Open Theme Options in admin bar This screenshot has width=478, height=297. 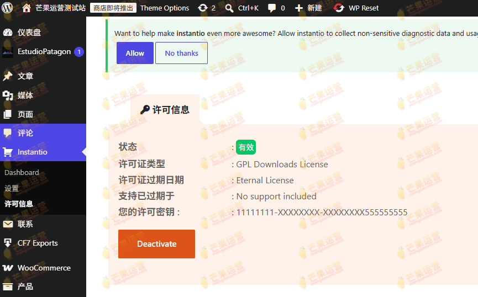165,8
